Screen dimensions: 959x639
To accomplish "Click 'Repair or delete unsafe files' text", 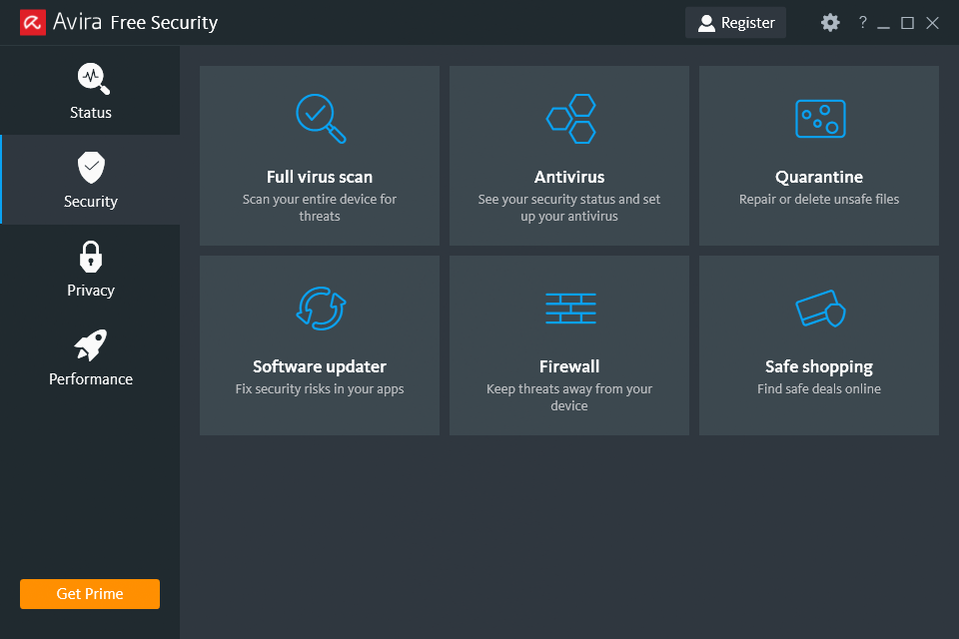I will [x=819, y=199].
